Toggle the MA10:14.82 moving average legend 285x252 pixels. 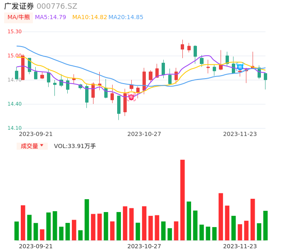(89, 17)
